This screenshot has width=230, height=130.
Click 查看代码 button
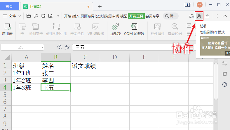(x=175, y=29)
